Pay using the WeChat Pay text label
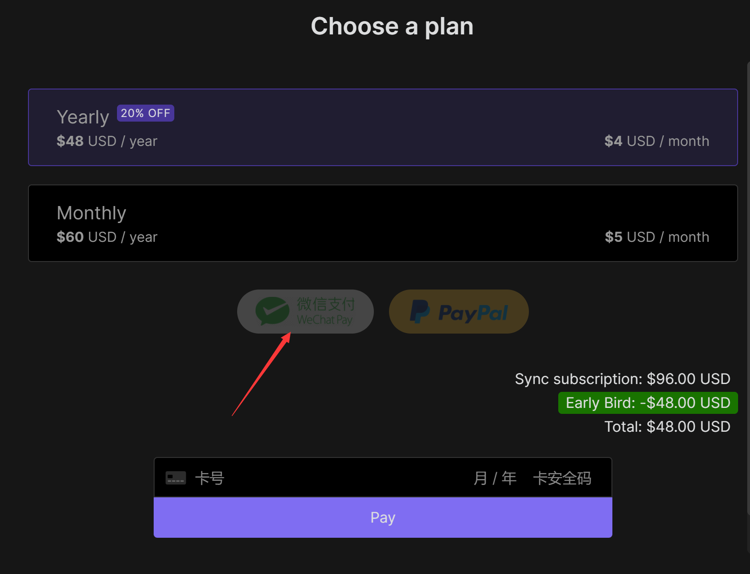 (x=325, y=312)
